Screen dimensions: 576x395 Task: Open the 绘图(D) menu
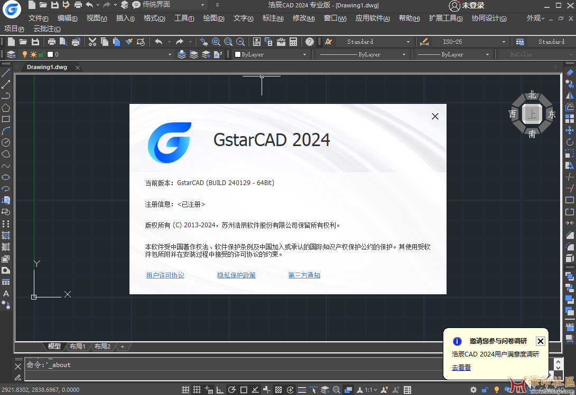click(213, 18)
